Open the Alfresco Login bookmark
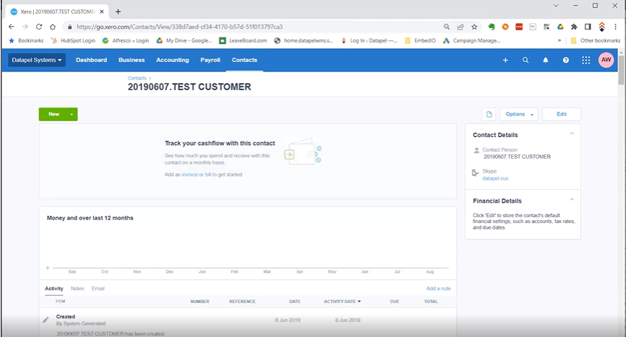The width and height of the screenshot is (628, 337). point(126,40)
